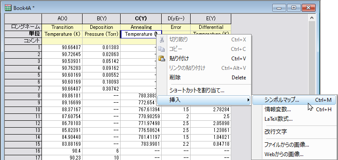Select コピー (Copy) from context menu
Screen dimensions: 338x160
click(x=204, y=49)
